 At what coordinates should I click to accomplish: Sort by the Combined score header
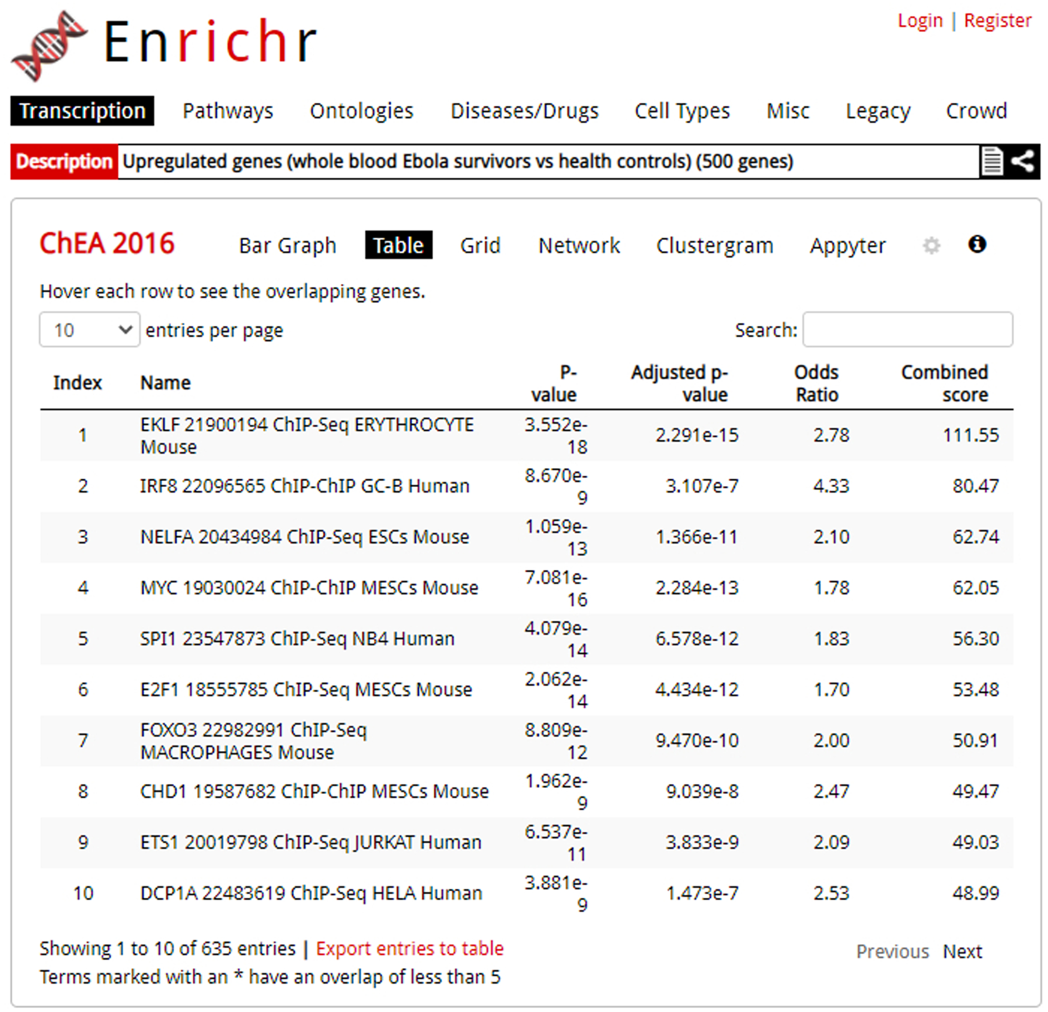(x=945, y=384)
